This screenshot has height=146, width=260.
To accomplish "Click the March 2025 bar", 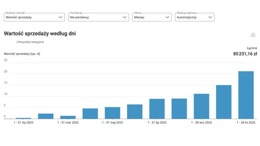I will pyautogui.click(x=68, y=117).
